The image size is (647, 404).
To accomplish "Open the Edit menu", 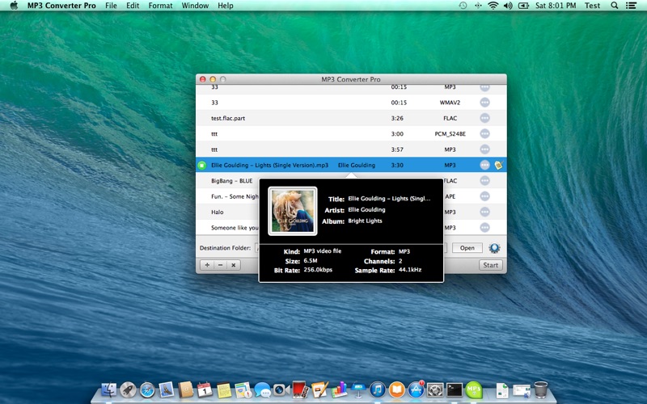I will click(x=133, y=6).
